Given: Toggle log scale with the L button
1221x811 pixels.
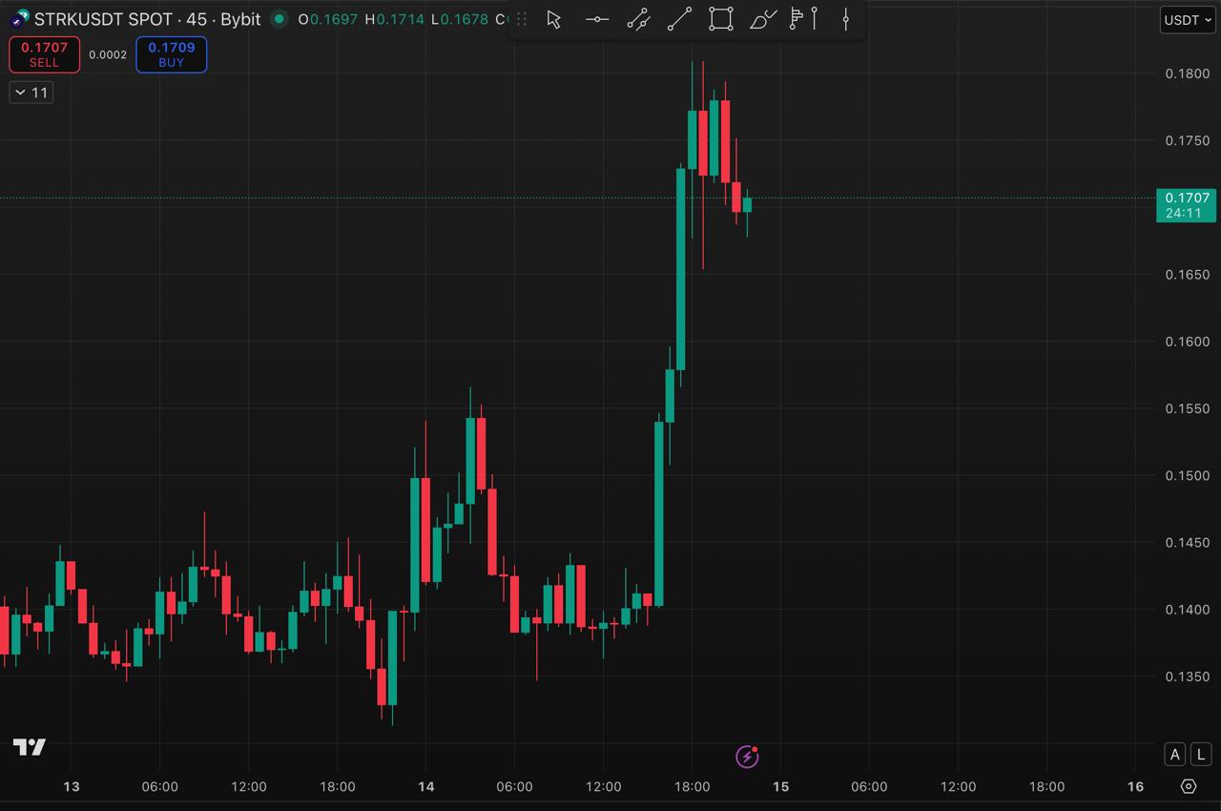Looking at the screenshot, I should [x=1202, y=755].
